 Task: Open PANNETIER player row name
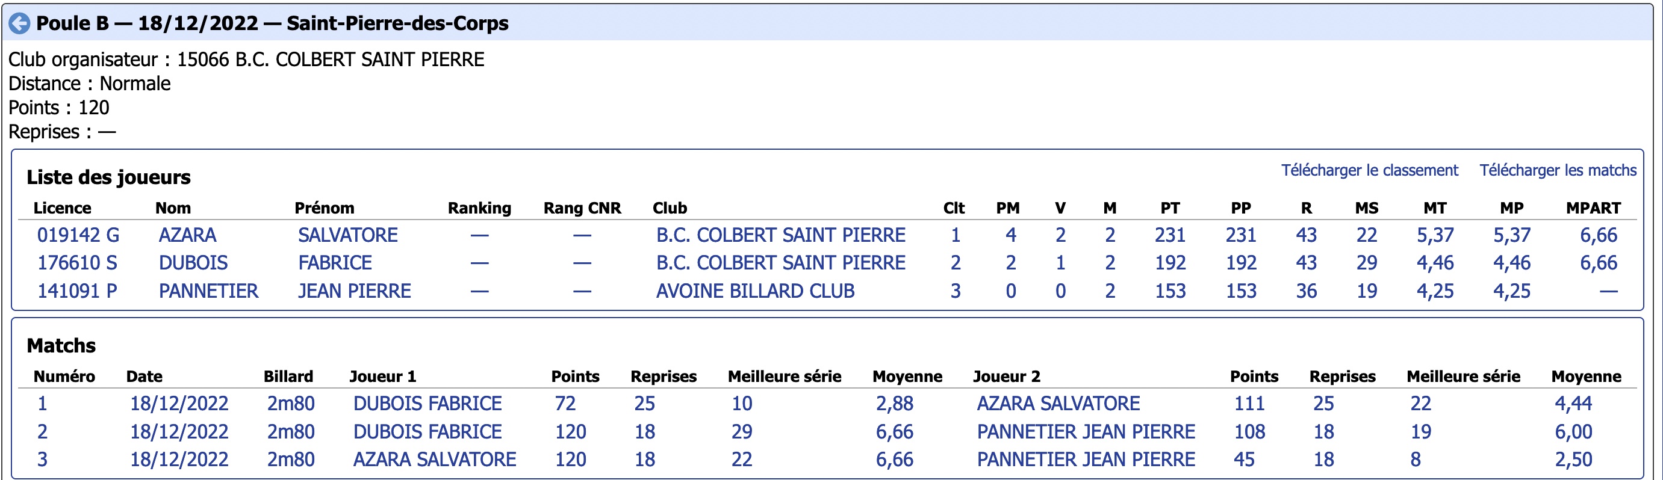pyautogui.click(x=208, y=291)
